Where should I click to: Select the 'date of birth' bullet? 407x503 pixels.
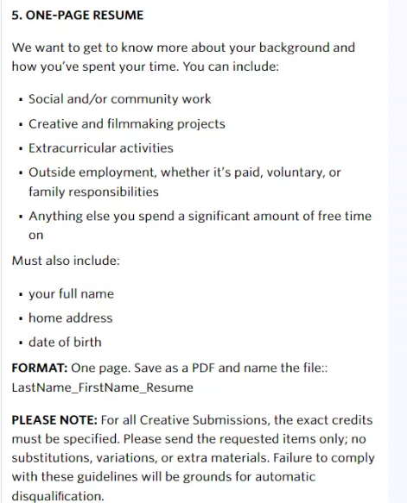click(x=65, y=342)
